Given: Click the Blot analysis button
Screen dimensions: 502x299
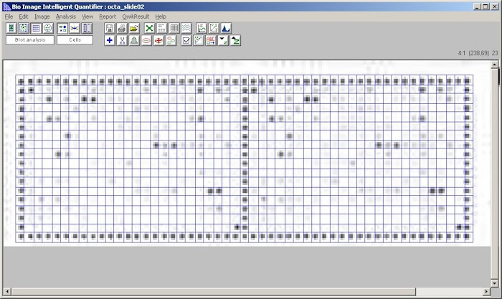Looking at the screenshot, I should coord(30,40).
